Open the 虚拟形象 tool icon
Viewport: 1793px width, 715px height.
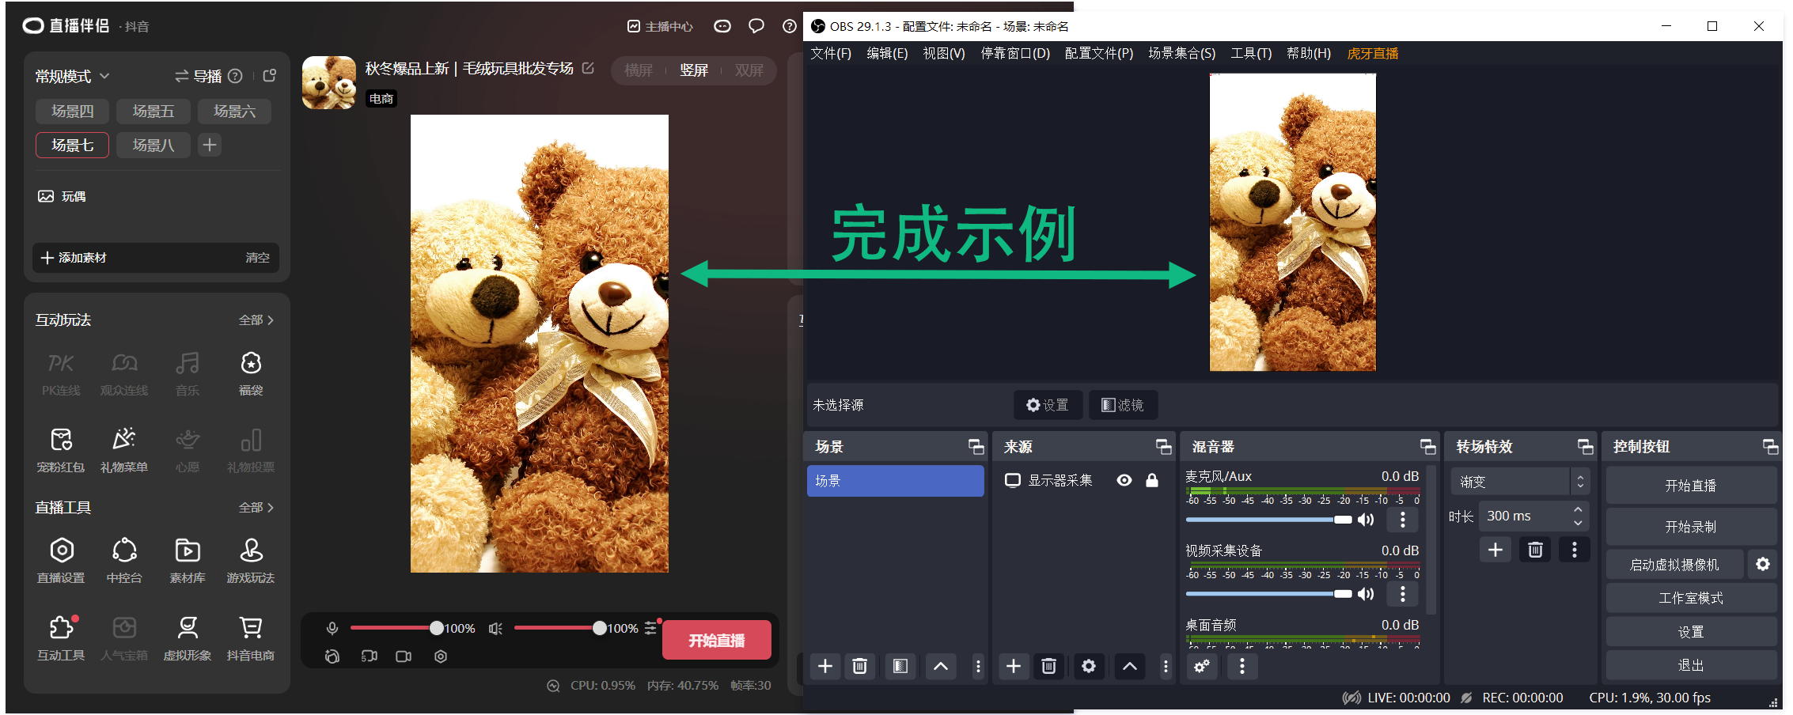pyautogui.click(x=187, y=627)
